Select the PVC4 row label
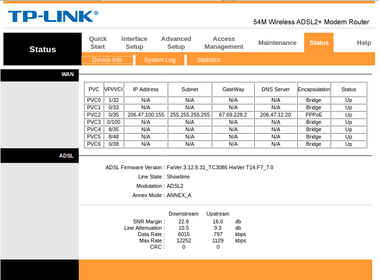The height and width of the screenshot is (280, 379). point(94,129)
